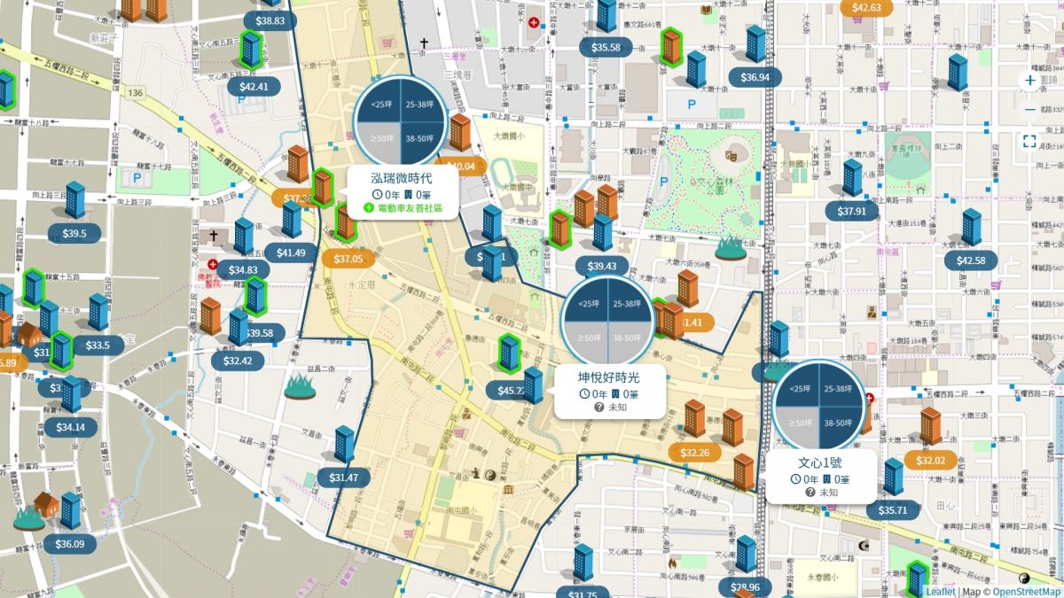Open the OpenStreetMap attribution link

(x=1027, y=591)
